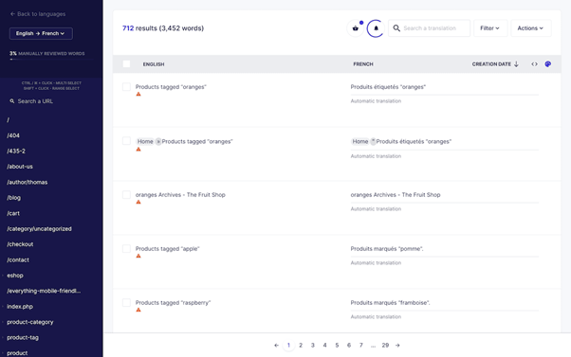Go to next page arrow in pagination
The image size is (571, 357).
[397, 346]
